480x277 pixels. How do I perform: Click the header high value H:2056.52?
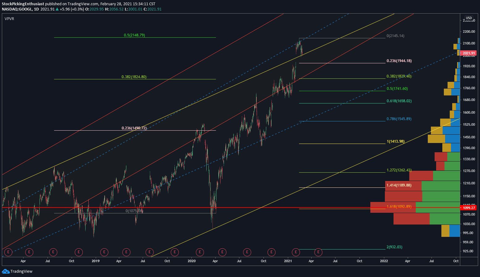coord(114,9)
